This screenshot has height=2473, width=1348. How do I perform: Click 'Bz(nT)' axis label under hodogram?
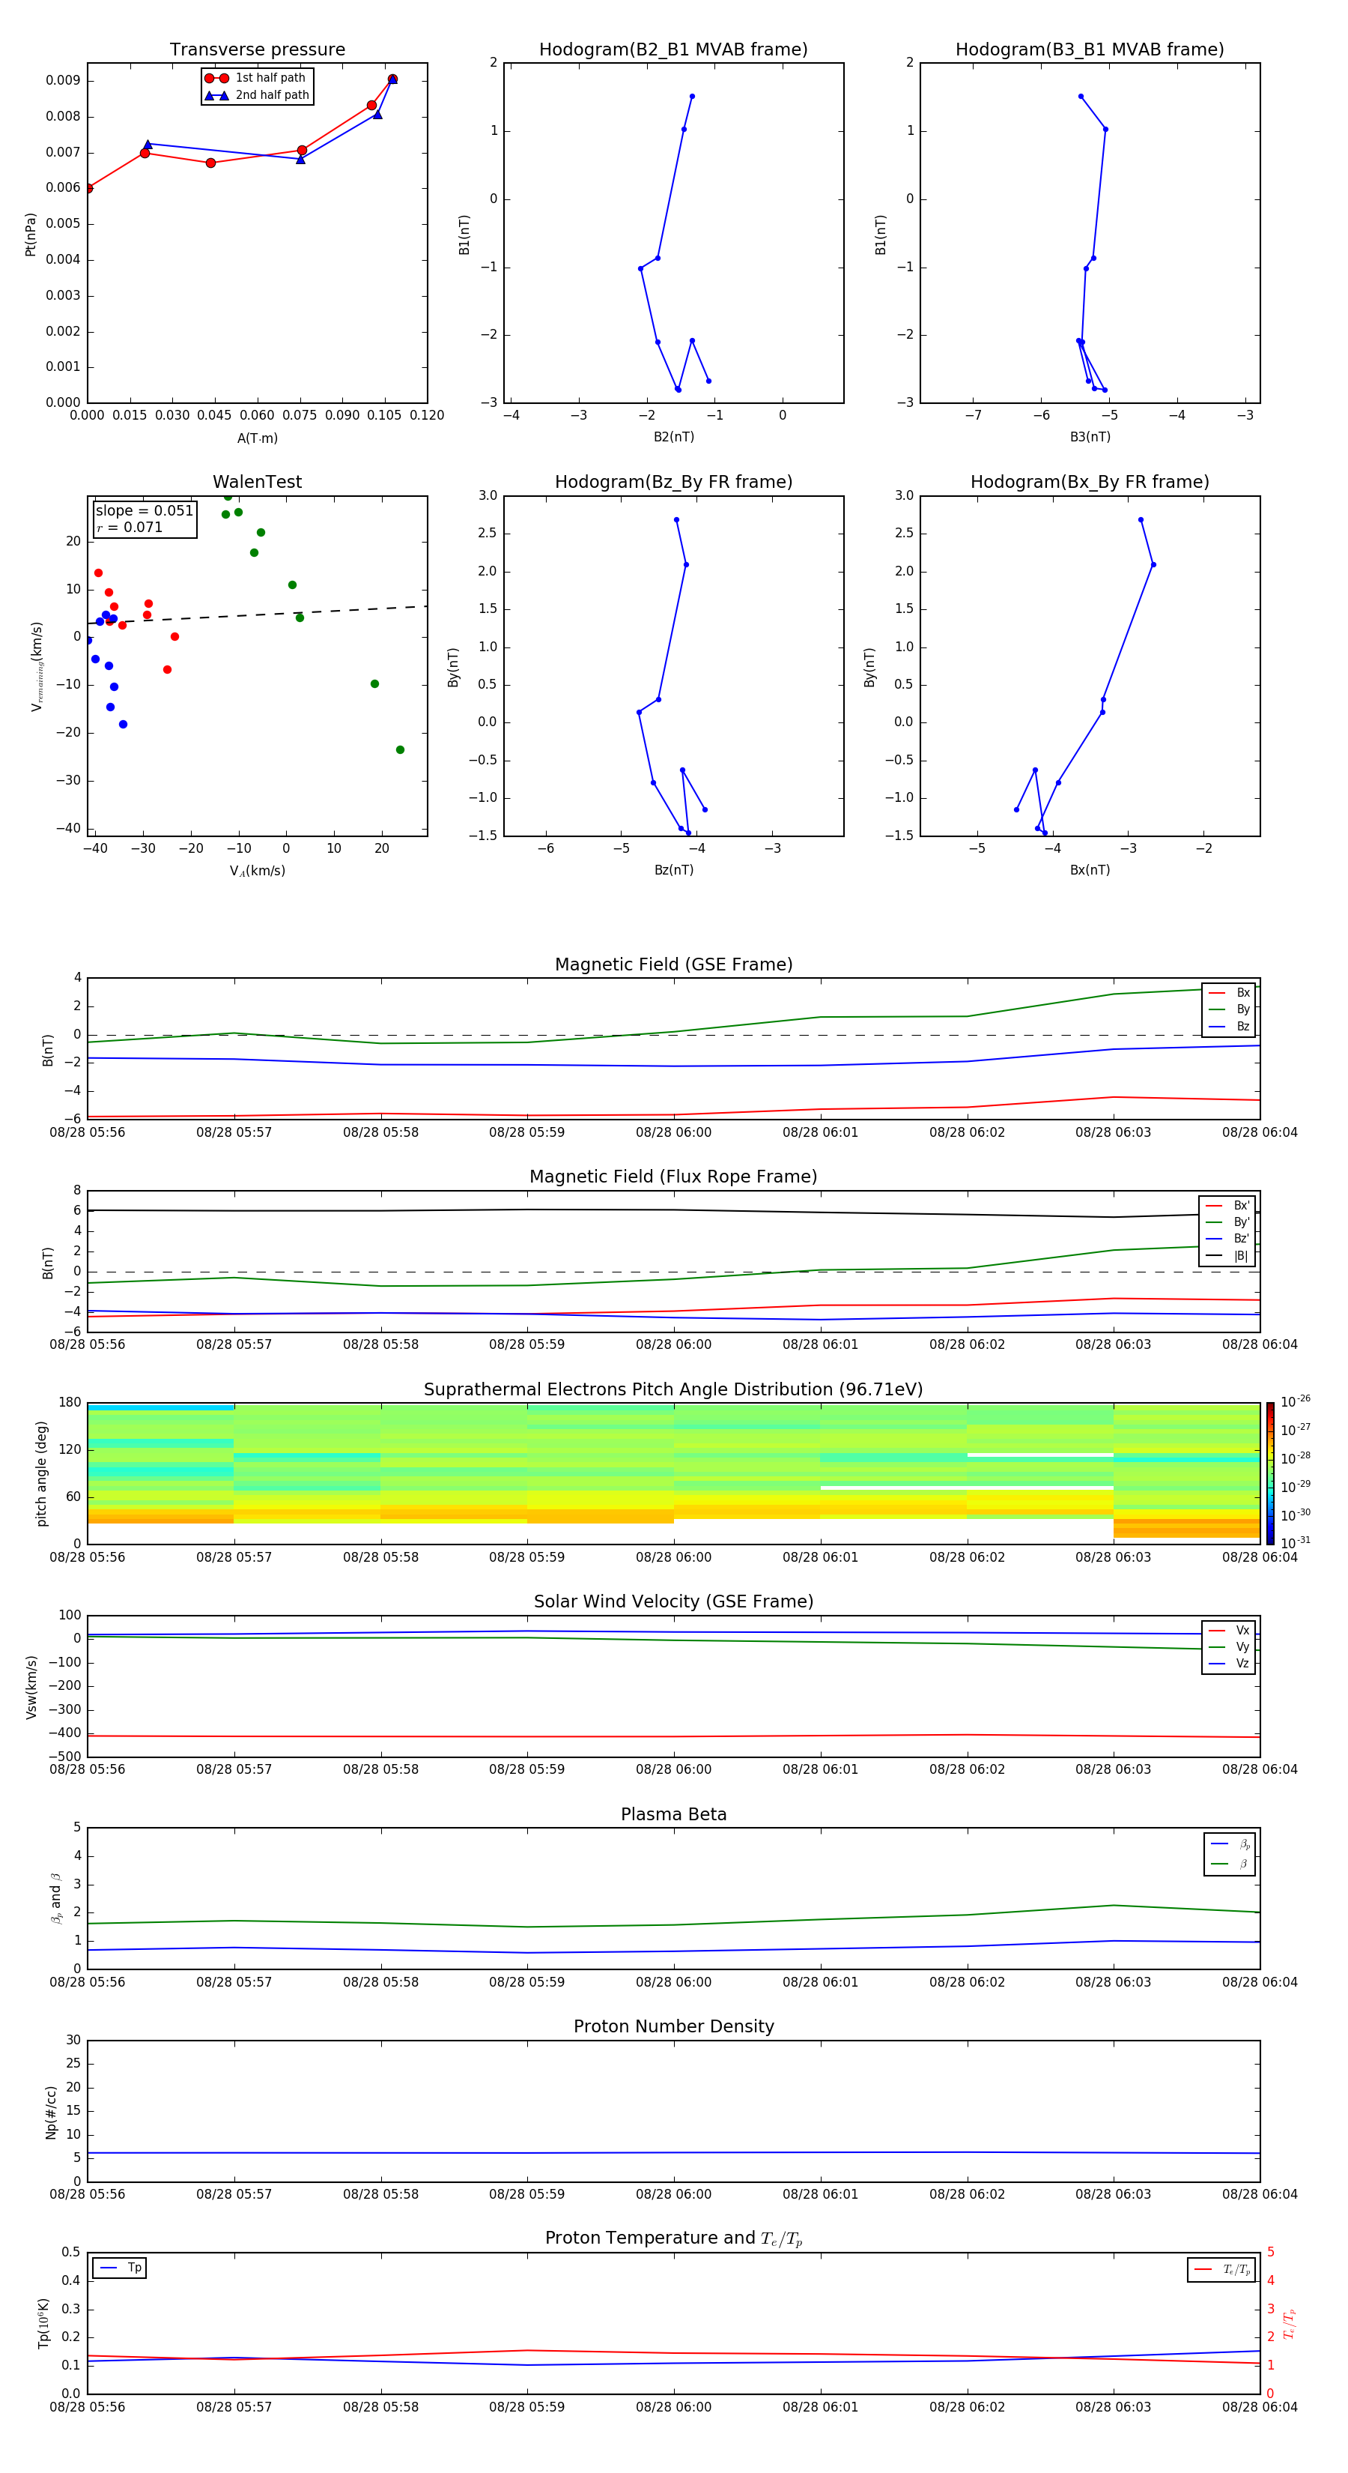coord(673,870)
